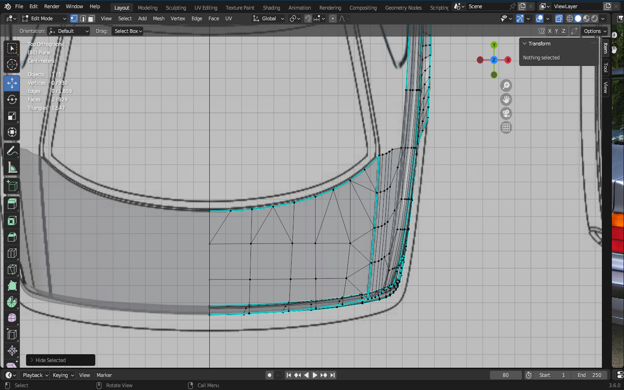Open Orientation Default dropdown
Screen dimensions: 624x390
69,31
